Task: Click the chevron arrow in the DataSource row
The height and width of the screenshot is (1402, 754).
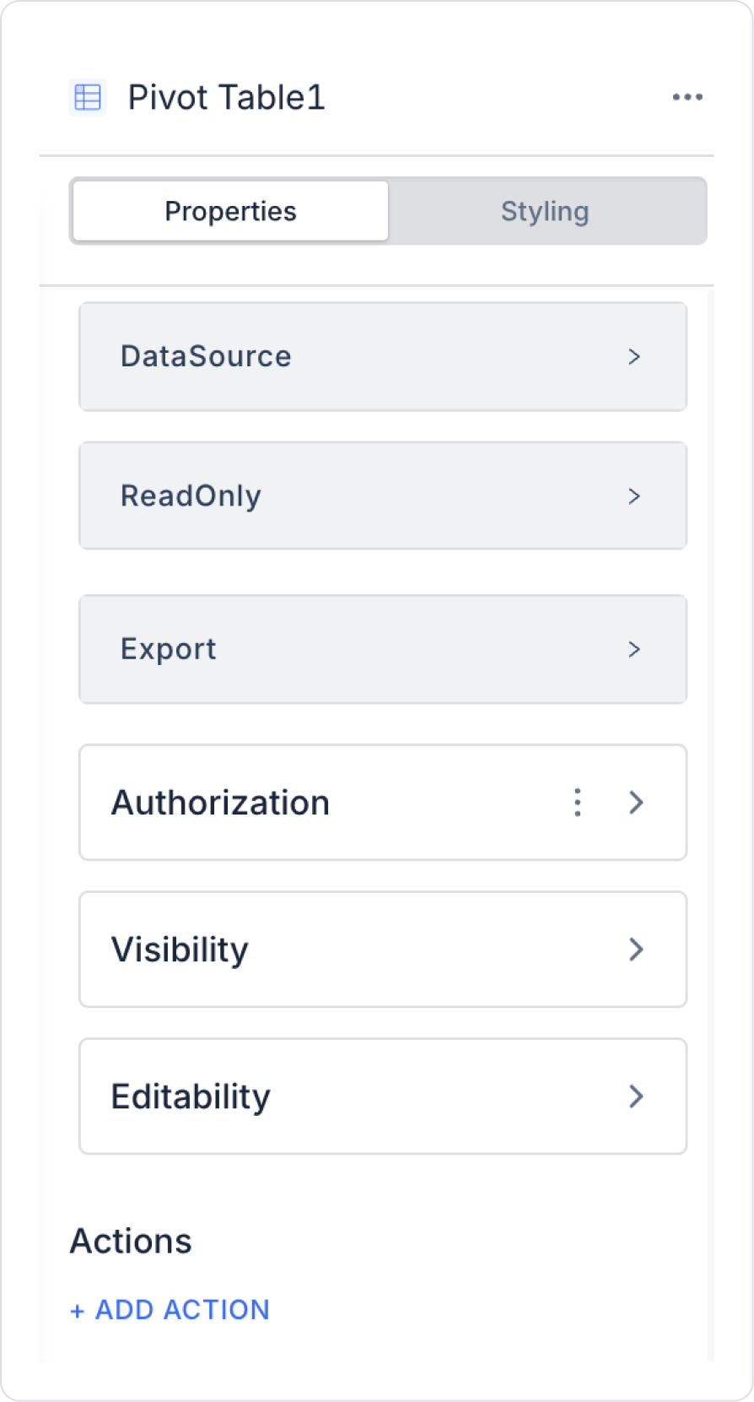Action: 634,357
